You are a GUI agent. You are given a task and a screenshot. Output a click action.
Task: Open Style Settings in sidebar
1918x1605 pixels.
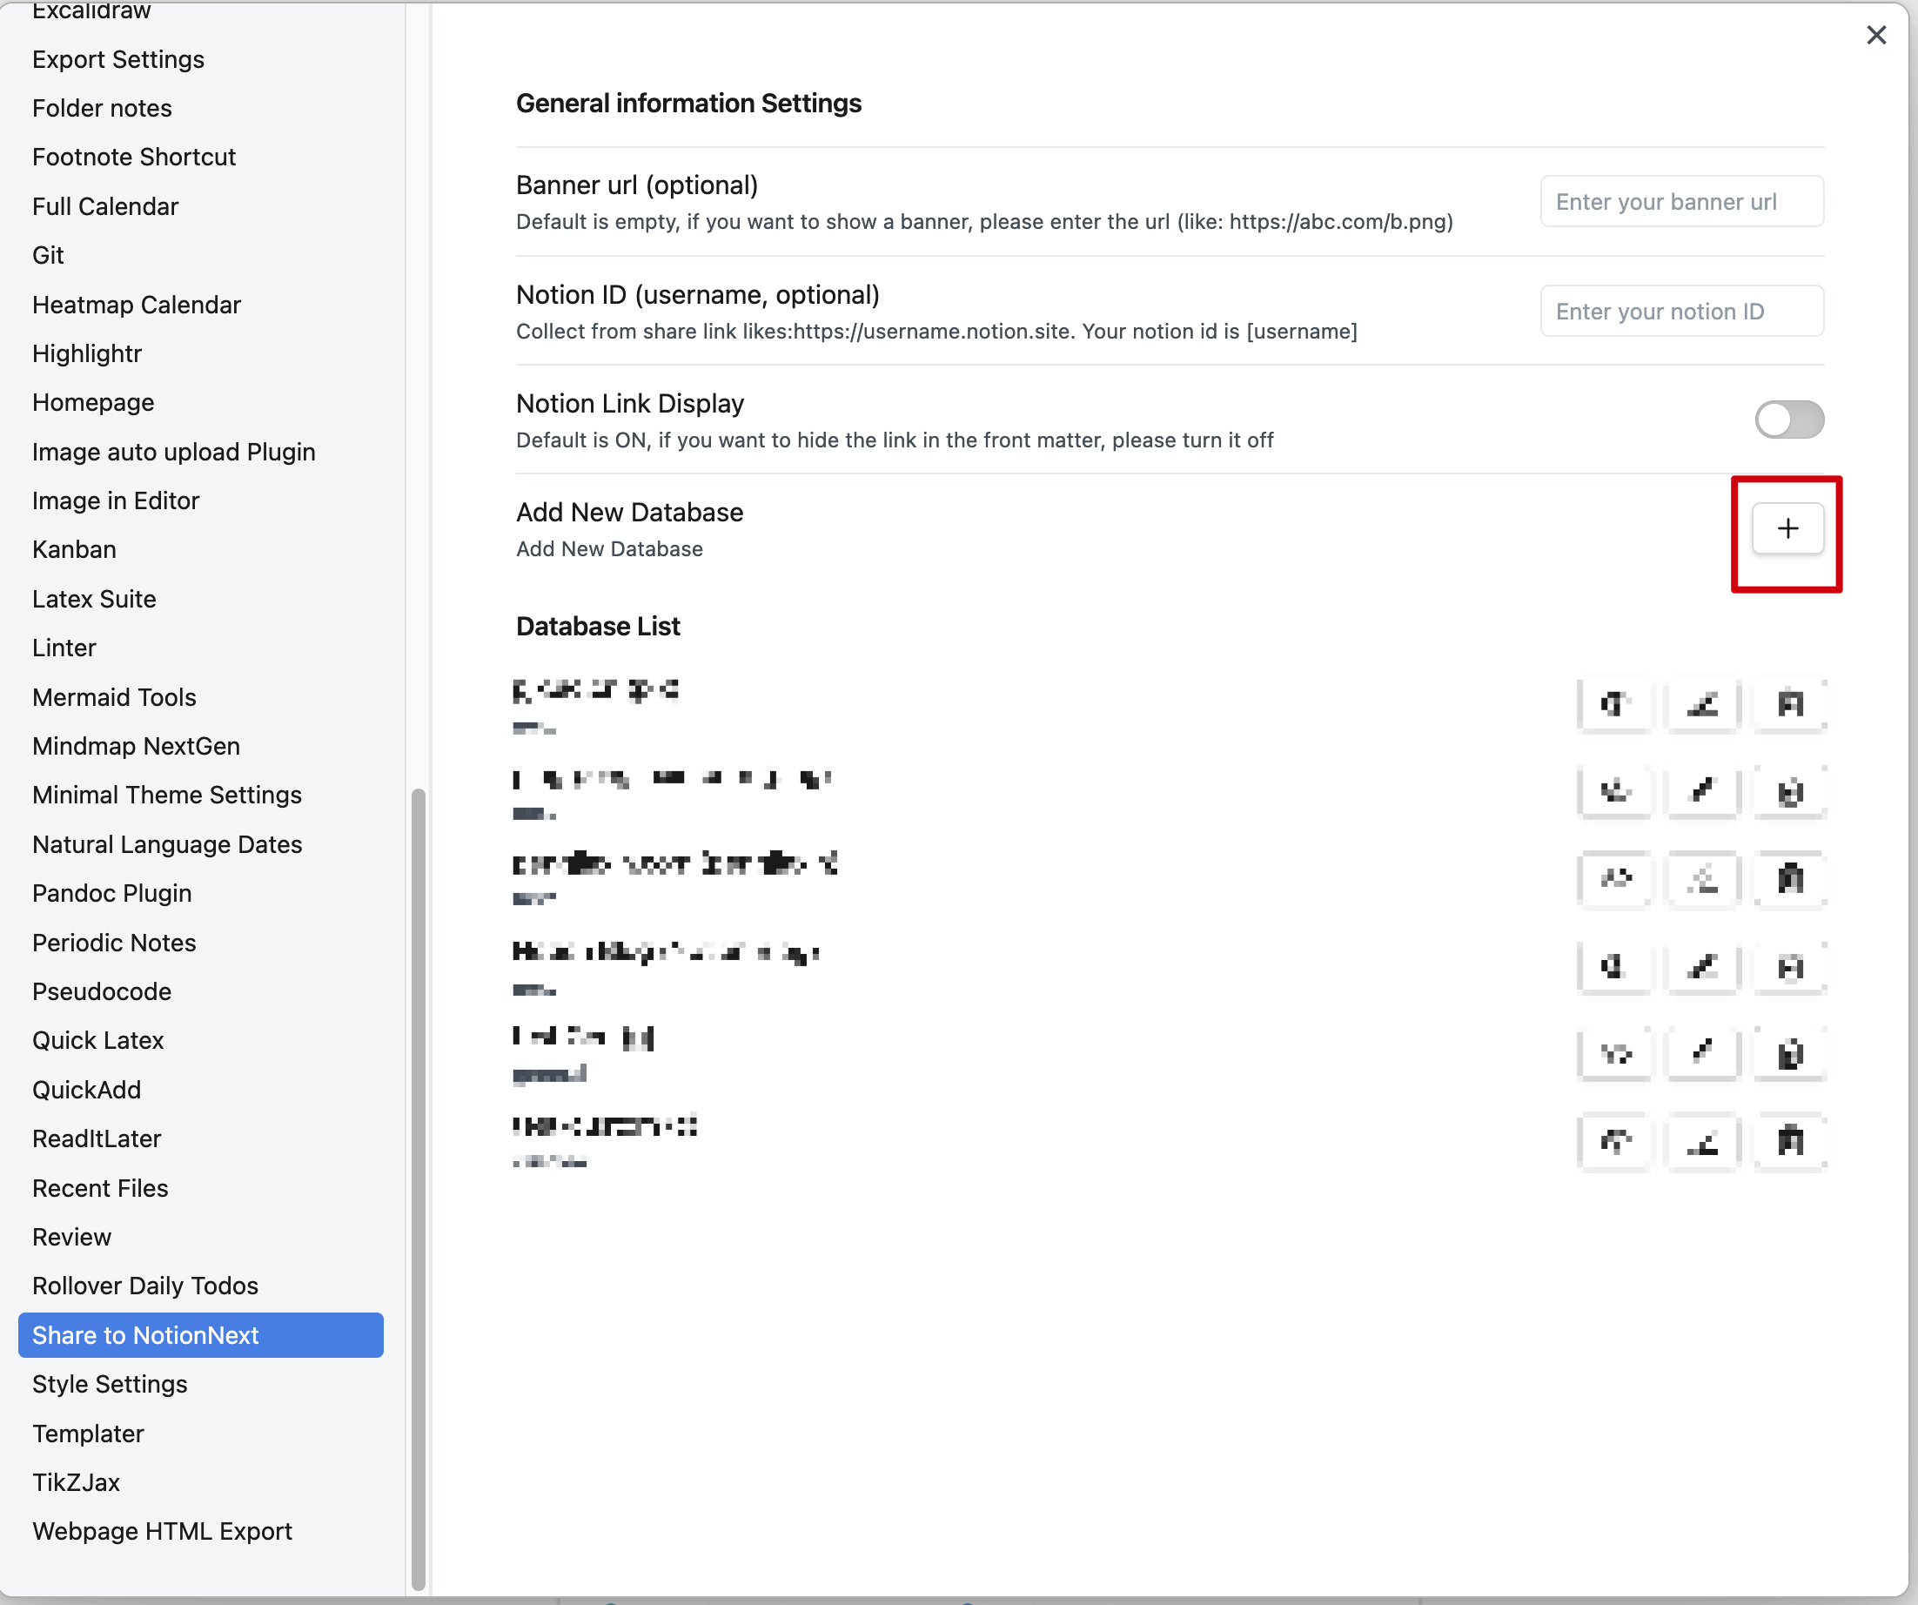coord(110,1384)
